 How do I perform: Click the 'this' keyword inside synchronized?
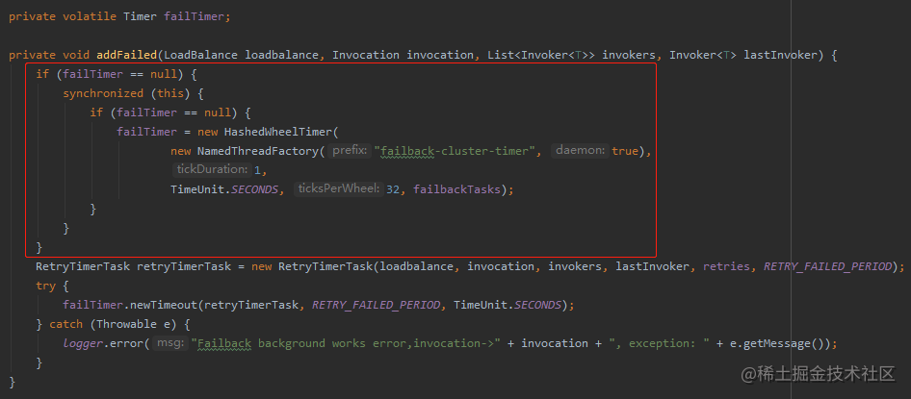(x=170, y=93)
